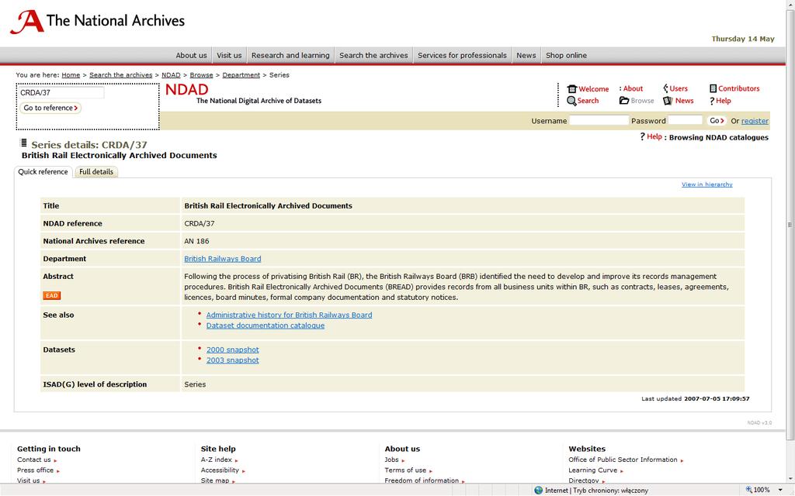Click the Internet zone globe icon

[539, 490]
